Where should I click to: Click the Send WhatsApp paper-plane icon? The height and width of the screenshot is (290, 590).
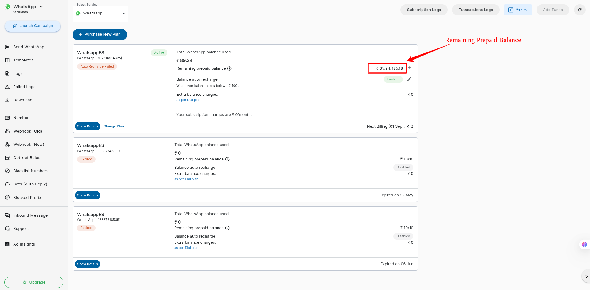click(7, 47)
